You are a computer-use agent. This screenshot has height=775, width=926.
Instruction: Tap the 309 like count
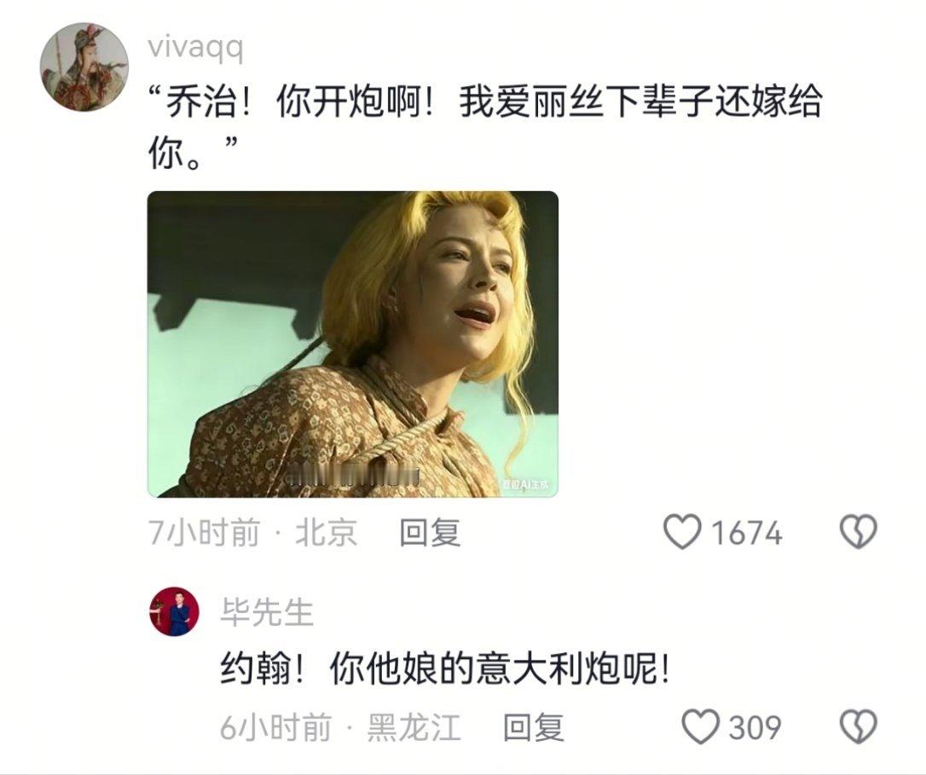click(x=755, y=727)
